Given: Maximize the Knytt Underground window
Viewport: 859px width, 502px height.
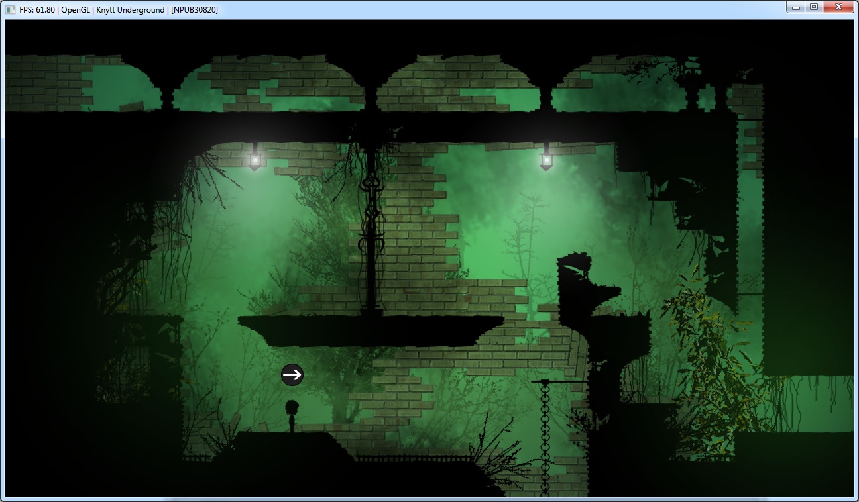Looking at the screenshot, I should (813, 7).
